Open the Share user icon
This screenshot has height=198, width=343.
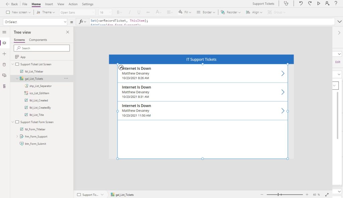click(327, 3)
